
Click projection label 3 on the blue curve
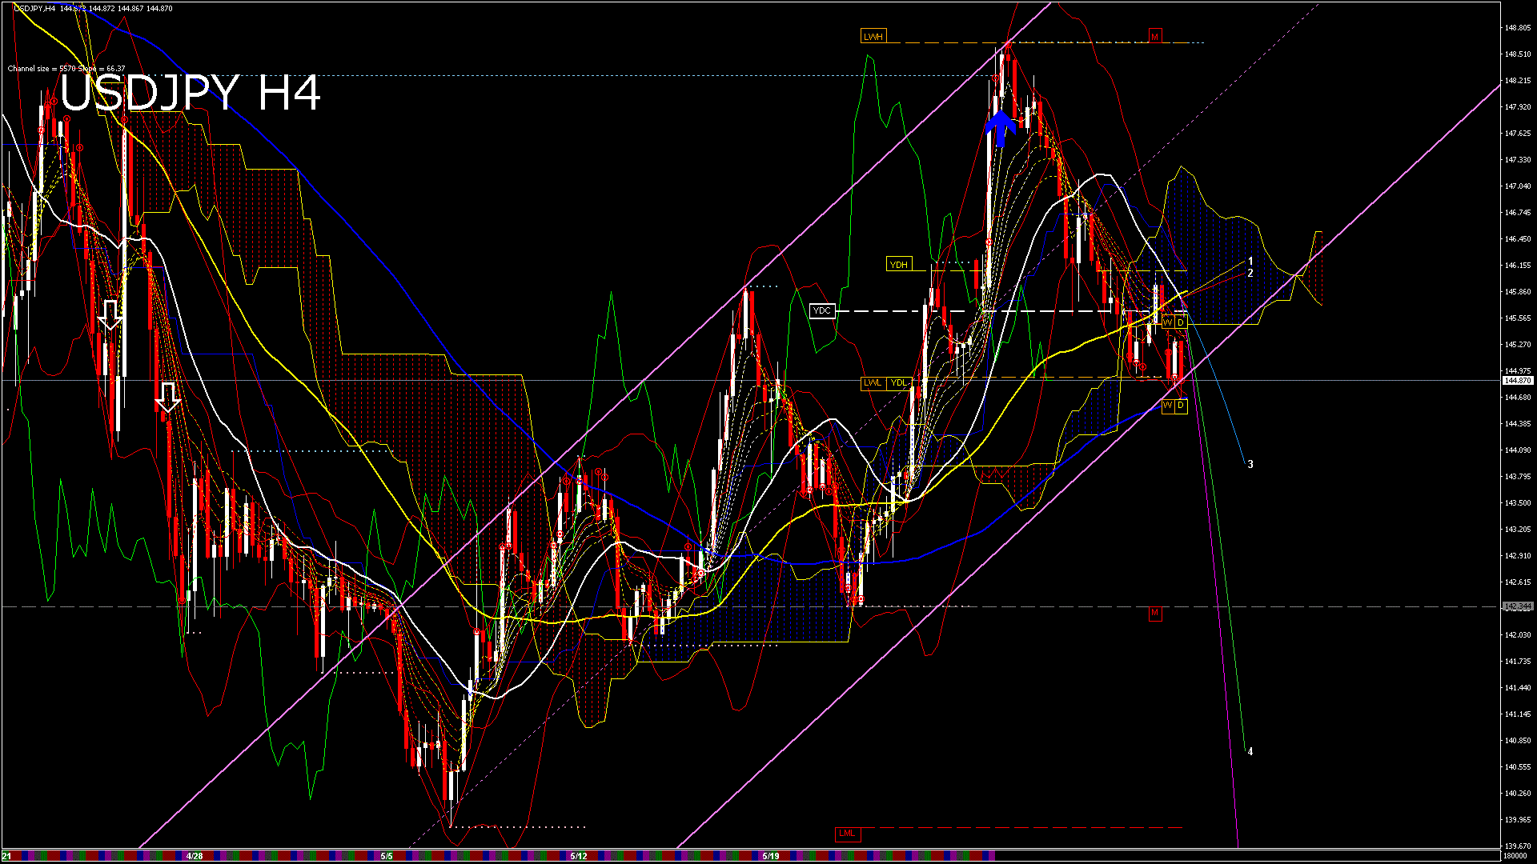coord(1250,464)
